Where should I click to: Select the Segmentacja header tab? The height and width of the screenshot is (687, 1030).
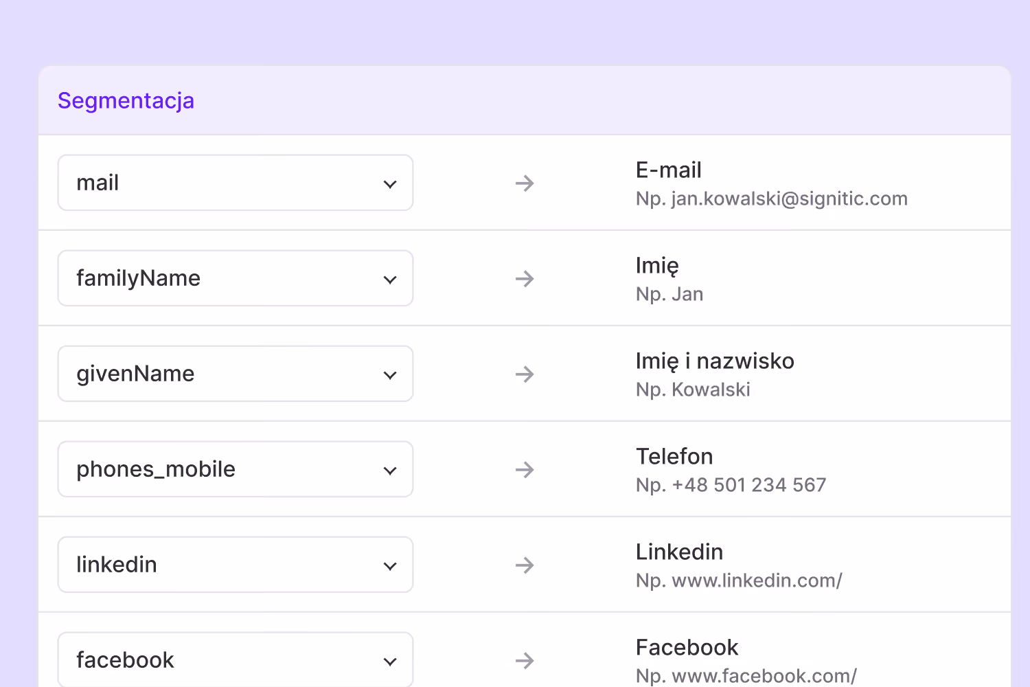click(126, 101)
